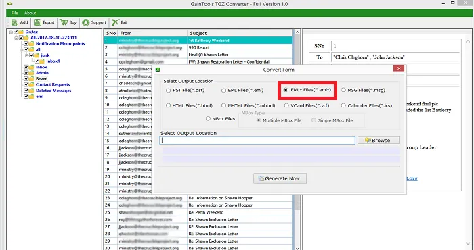Viewport: 474px width, 250px height.
Task: Select the Contact Requests tree item
Action: coord(53,84)
